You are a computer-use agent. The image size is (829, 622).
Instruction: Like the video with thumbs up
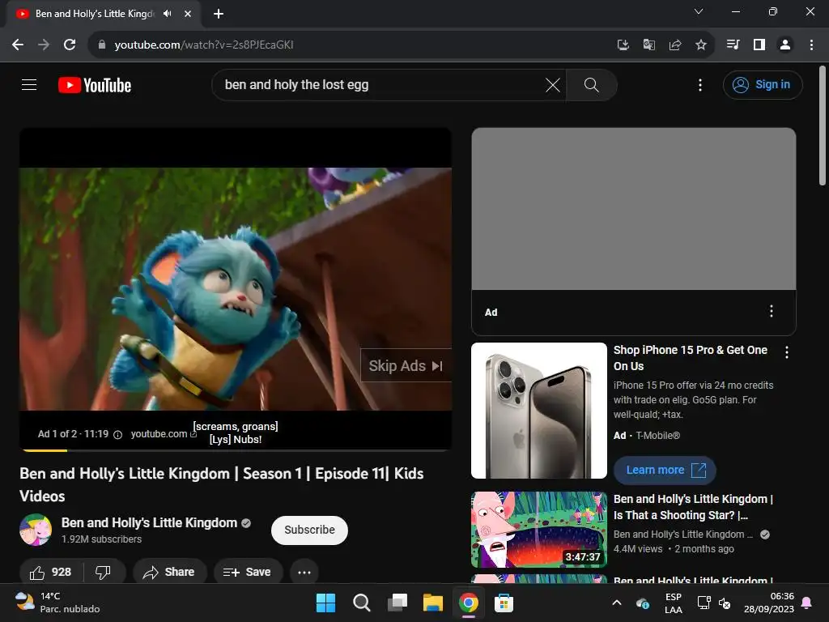51,573
